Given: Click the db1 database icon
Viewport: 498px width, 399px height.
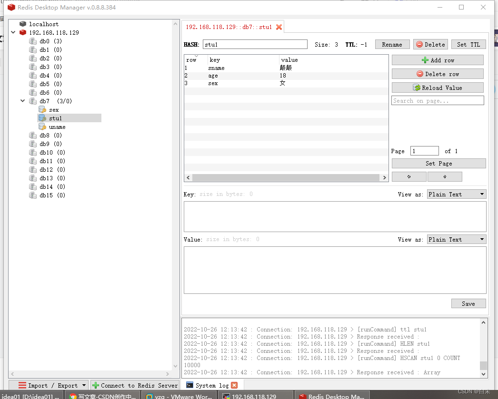Looking at the screenshot, I should (x=33, y=49).
